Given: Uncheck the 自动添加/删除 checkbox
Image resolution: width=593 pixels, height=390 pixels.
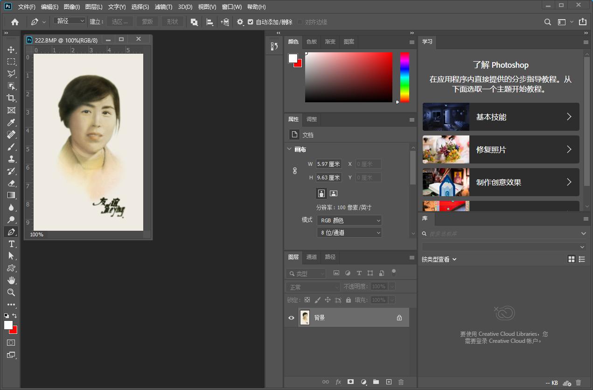Looking at the screenshot, I should [251, 22].
